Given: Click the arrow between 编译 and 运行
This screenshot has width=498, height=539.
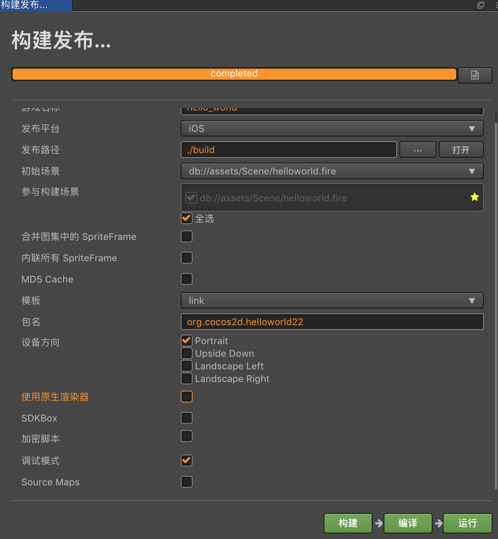Looking at the screenshot, I should coord(438,523).
